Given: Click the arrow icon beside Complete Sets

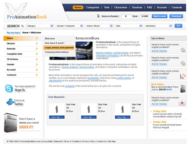Looking at the screenshot, I should 37,54.
